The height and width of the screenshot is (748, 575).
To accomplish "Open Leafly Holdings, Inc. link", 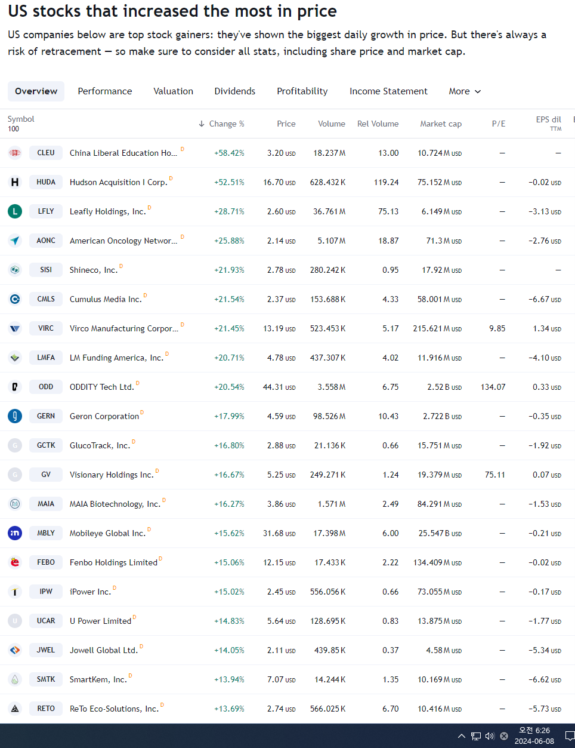I will [x=107, y=211].
